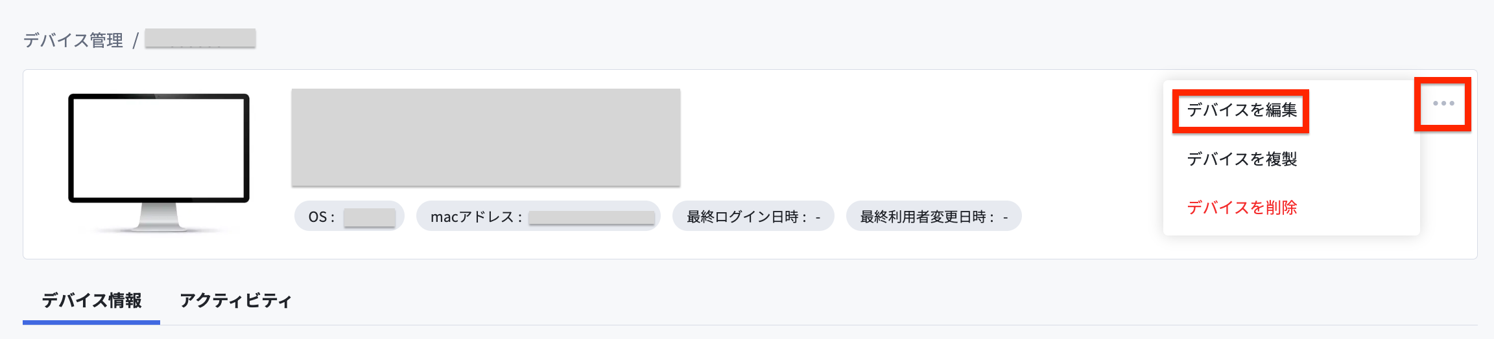
Task: Click the redacted OS value box
Action: tap(370, 217)
